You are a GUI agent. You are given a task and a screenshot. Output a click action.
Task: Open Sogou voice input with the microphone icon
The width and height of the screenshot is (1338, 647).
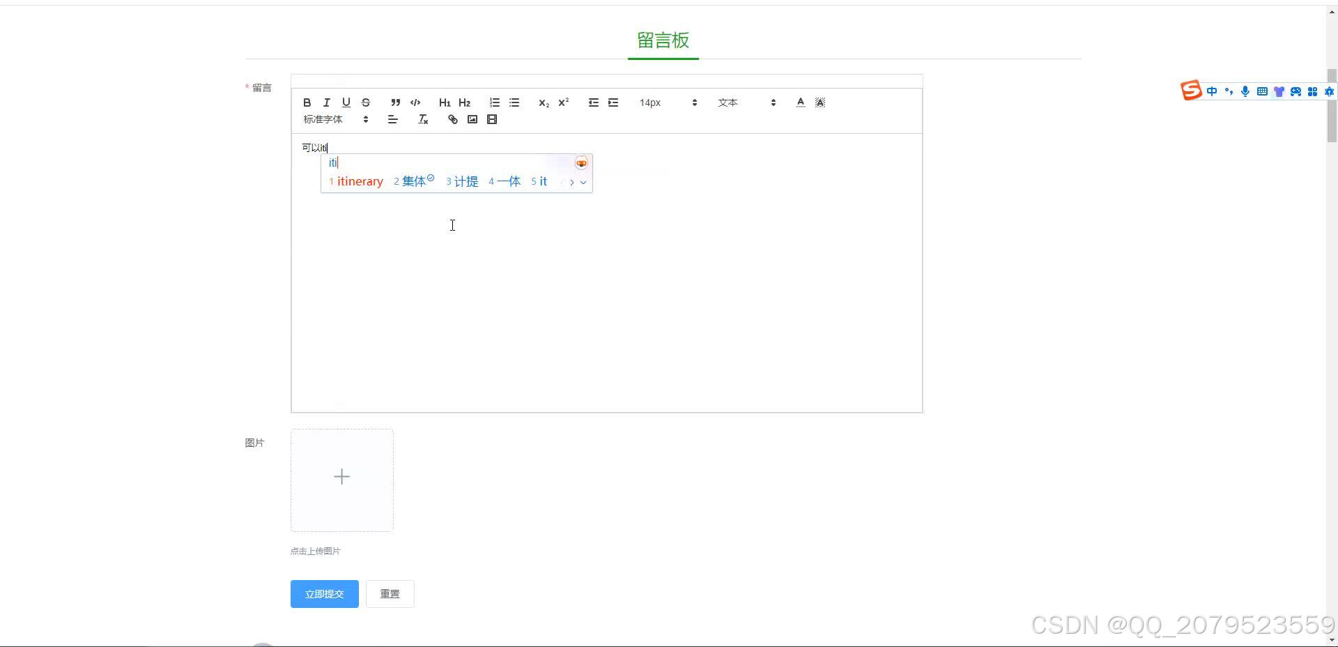click(1245, 91)
